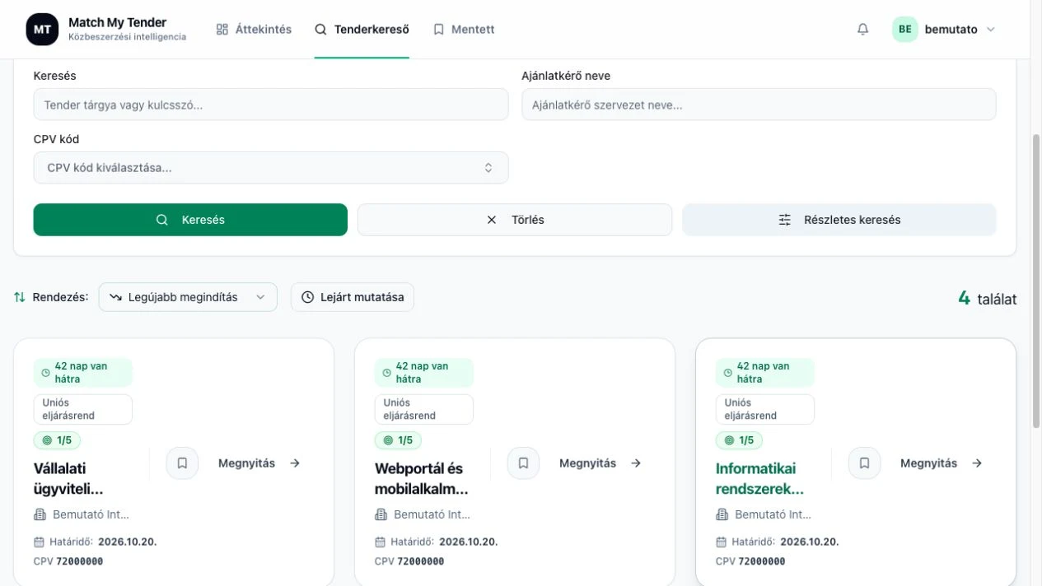Click the building icon on Informatikai card
Screen dimensions: 1042x586
point(722,514)
